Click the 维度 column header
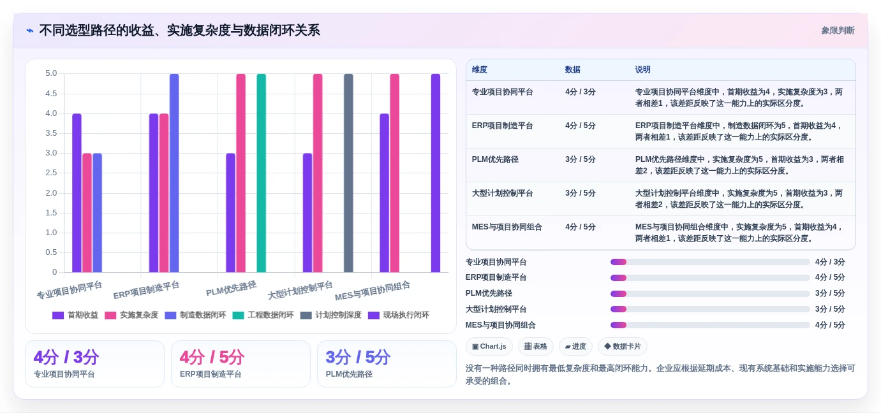This screenshot has width=881, height=413. coord(480,70)
